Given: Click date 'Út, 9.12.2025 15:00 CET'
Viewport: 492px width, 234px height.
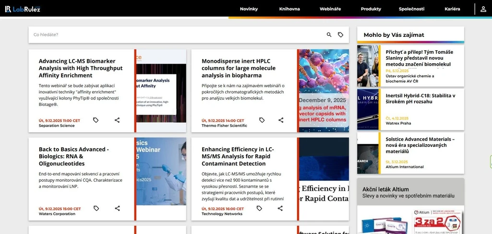Looking at the screenshot, I should [x=60, y=209].
